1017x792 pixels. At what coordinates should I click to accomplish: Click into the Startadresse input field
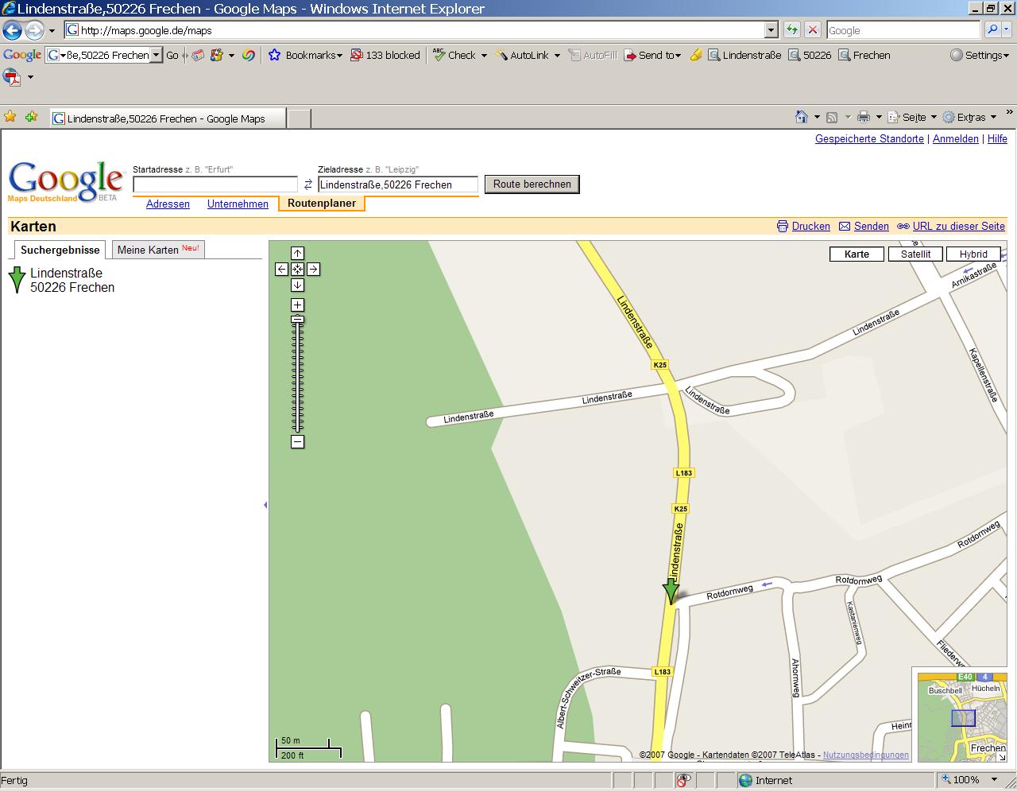(x=215, y=184)
